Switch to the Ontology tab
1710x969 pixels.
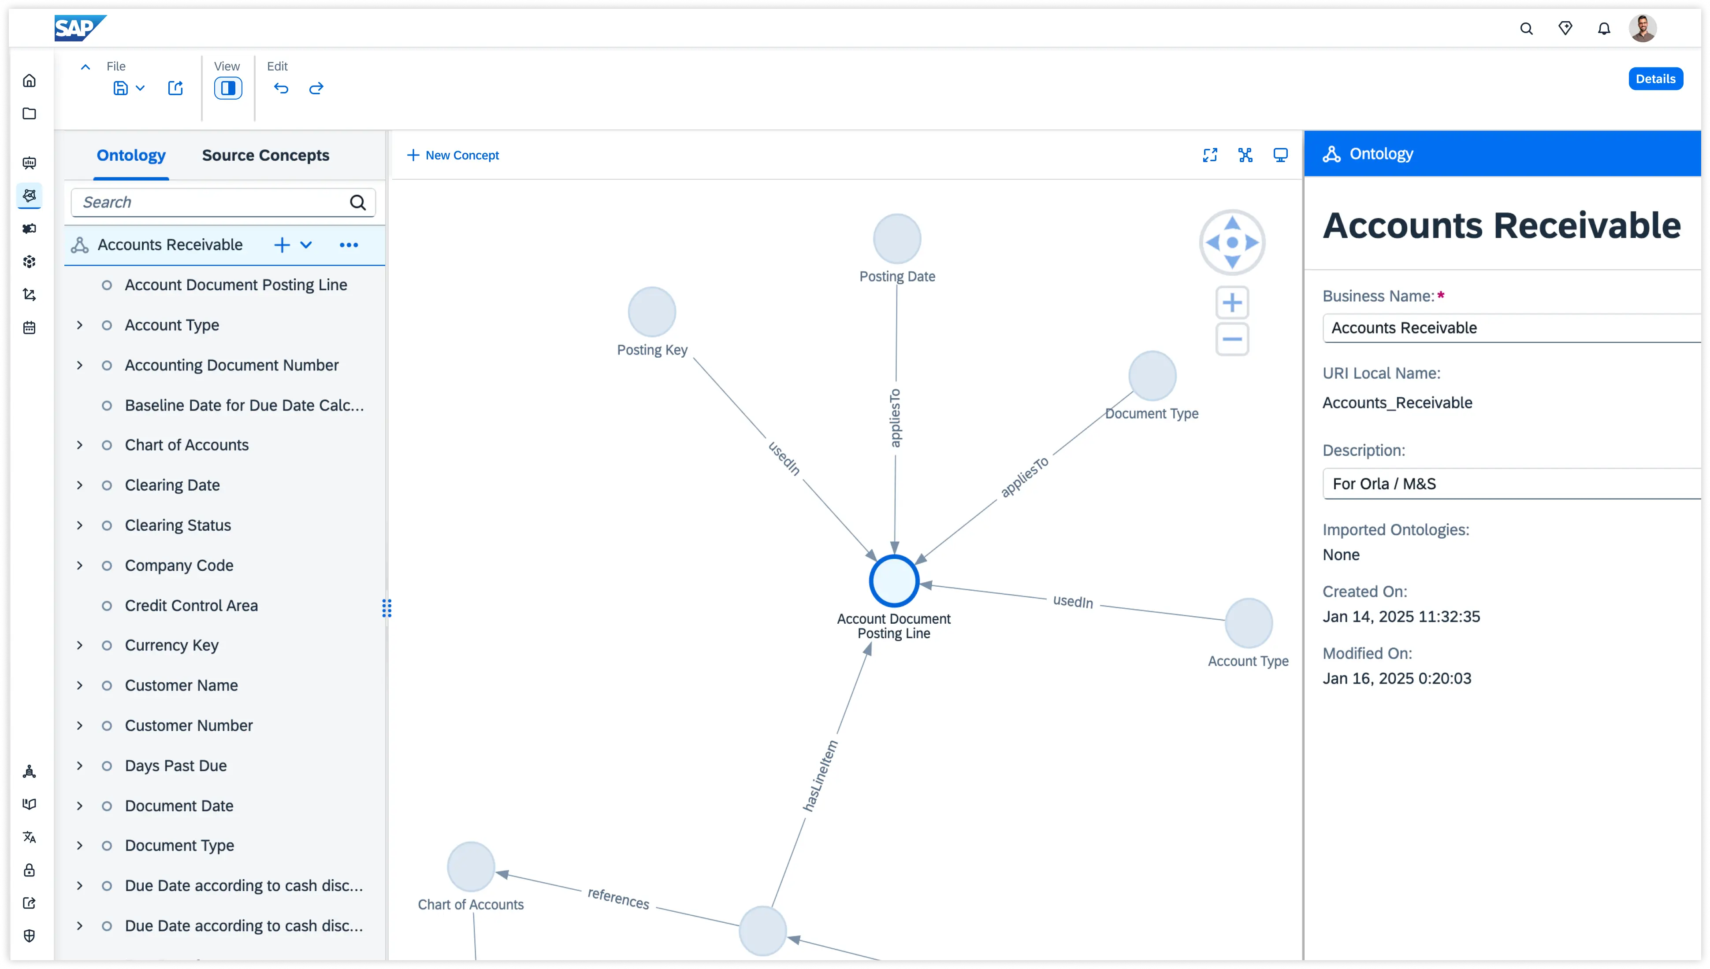(131, 155)
